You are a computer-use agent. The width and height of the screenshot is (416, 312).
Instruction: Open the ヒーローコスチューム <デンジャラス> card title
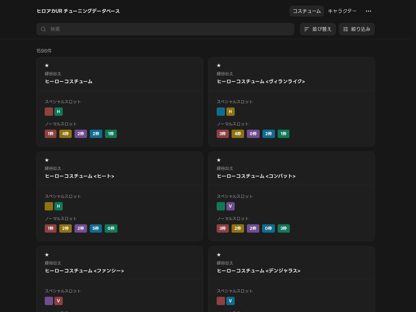[259, 271]
